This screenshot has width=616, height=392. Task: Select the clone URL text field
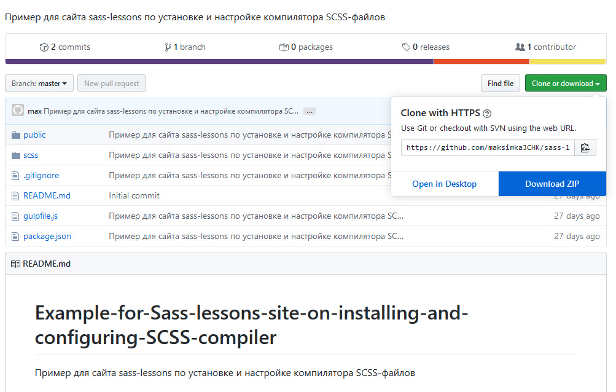[488, 147]
